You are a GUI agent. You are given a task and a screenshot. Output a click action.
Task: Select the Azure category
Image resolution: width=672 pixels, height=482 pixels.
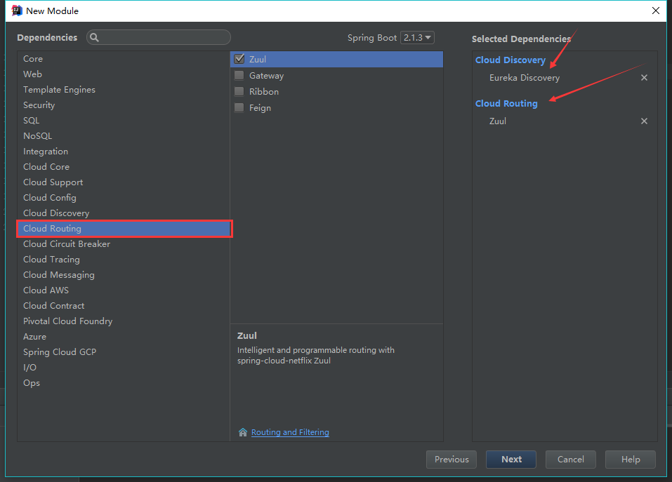click(124, 337)
